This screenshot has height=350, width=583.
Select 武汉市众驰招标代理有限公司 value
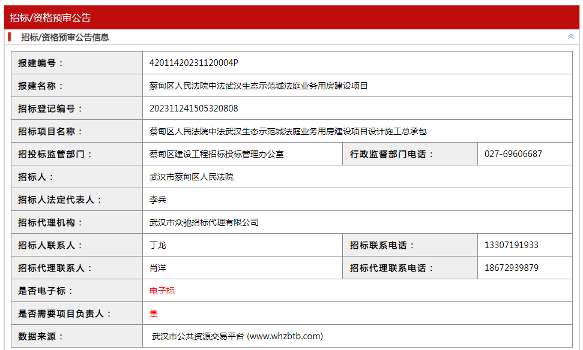pyautogui.click(x=204, y=222)
